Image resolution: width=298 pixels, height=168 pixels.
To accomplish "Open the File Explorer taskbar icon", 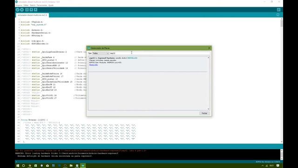I will coord(71,166).
